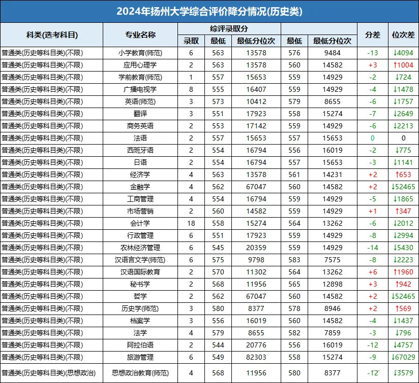Select the "行政管理" major name
The image size is (419, 383).
(x=140, y=235)
